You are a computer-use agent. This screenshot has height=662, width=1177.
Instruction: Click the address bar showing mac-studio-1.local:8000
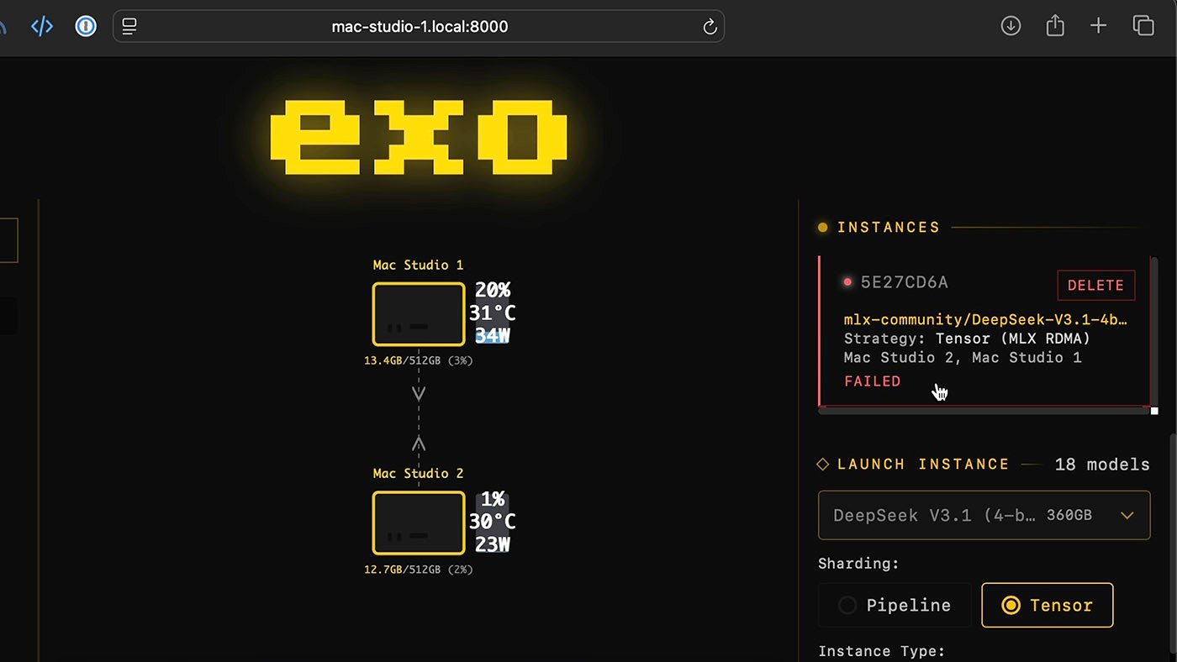(x=418, y=26)
